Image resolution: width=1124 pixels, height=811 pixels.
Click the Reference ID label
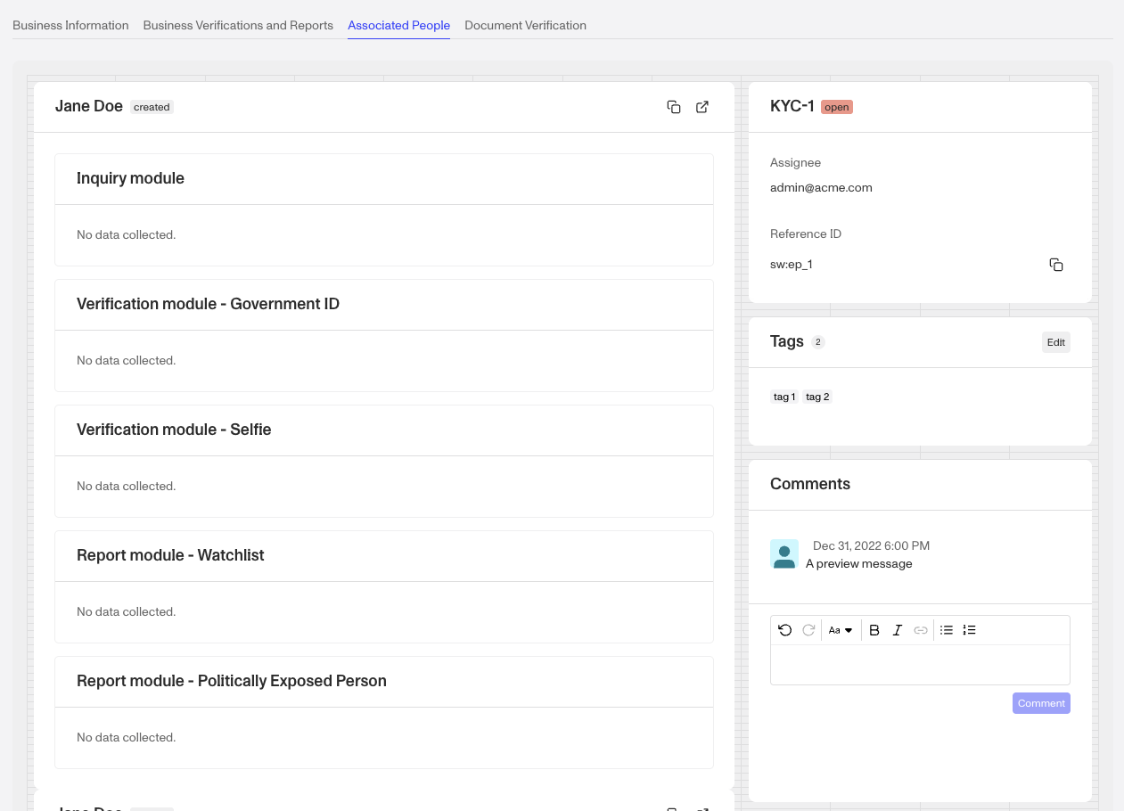click(x=806, y=234)
